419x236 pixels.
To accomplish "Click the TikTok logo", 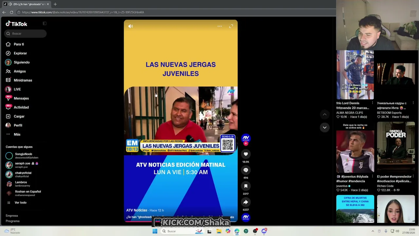I will click(x=16, y=24).
